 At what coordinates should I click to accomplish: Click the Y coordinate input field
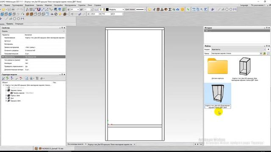(x=106, y=14)
